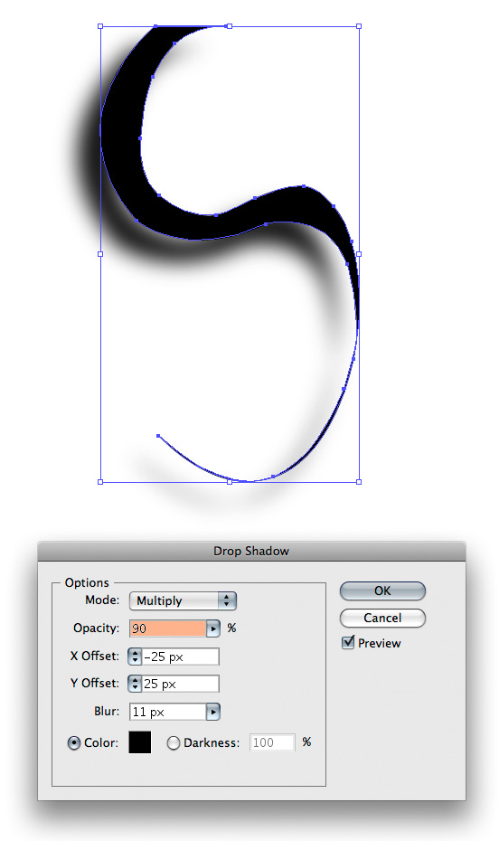Toggle the Preview checkbox
The image size is (499, 841).
coord(348,642)
